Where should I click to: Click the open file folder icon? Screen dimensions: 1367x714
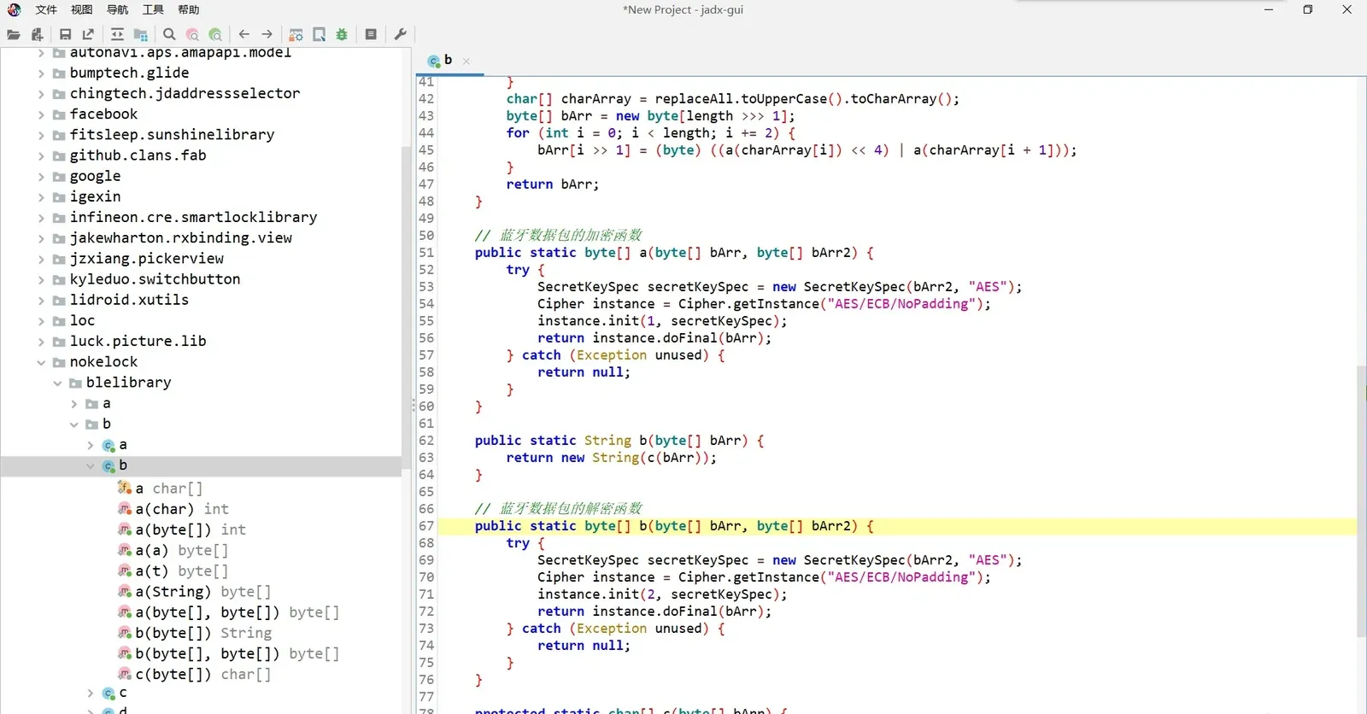pos(14,35)
